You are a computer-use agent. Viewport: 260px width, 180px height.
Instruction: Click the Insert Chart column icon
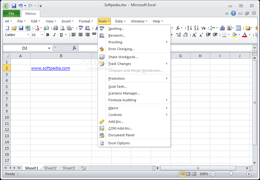[222, 28]
